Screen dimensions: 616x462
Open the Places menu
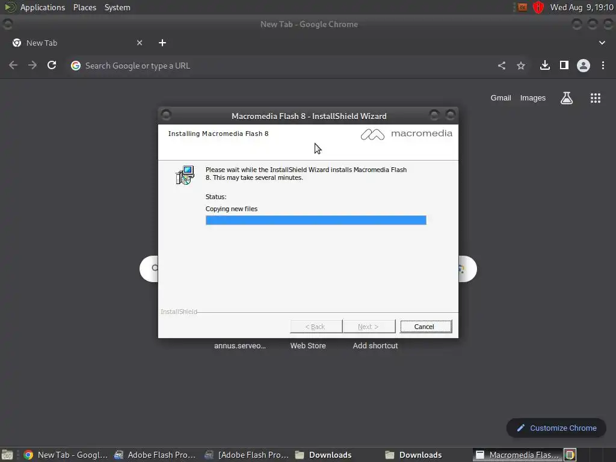point(85,7)
